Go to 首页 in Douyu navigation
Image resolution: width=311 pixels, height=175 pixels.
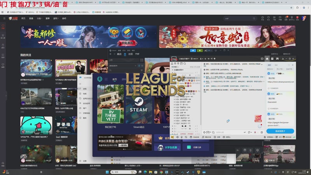click(x=23, y=18)
